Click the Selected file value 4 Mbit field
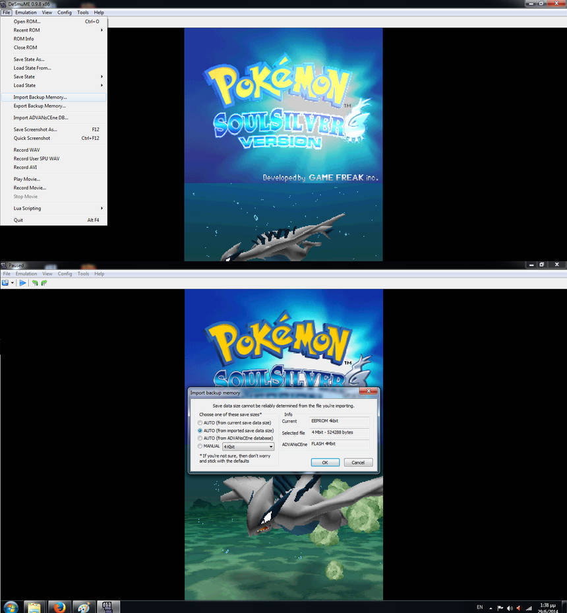The image size is (567, 613). 339,432
